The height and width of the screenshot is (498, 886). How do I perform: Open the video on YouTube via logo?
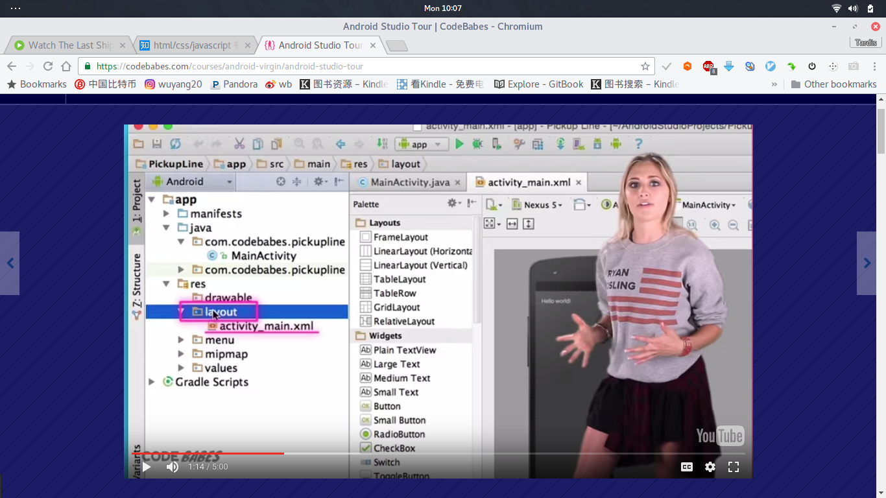click(x=720, y=436)
